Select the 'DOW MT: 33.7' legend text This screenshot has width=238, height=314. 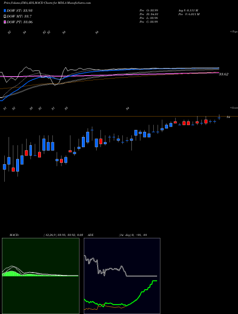click(x=19, y=17)
